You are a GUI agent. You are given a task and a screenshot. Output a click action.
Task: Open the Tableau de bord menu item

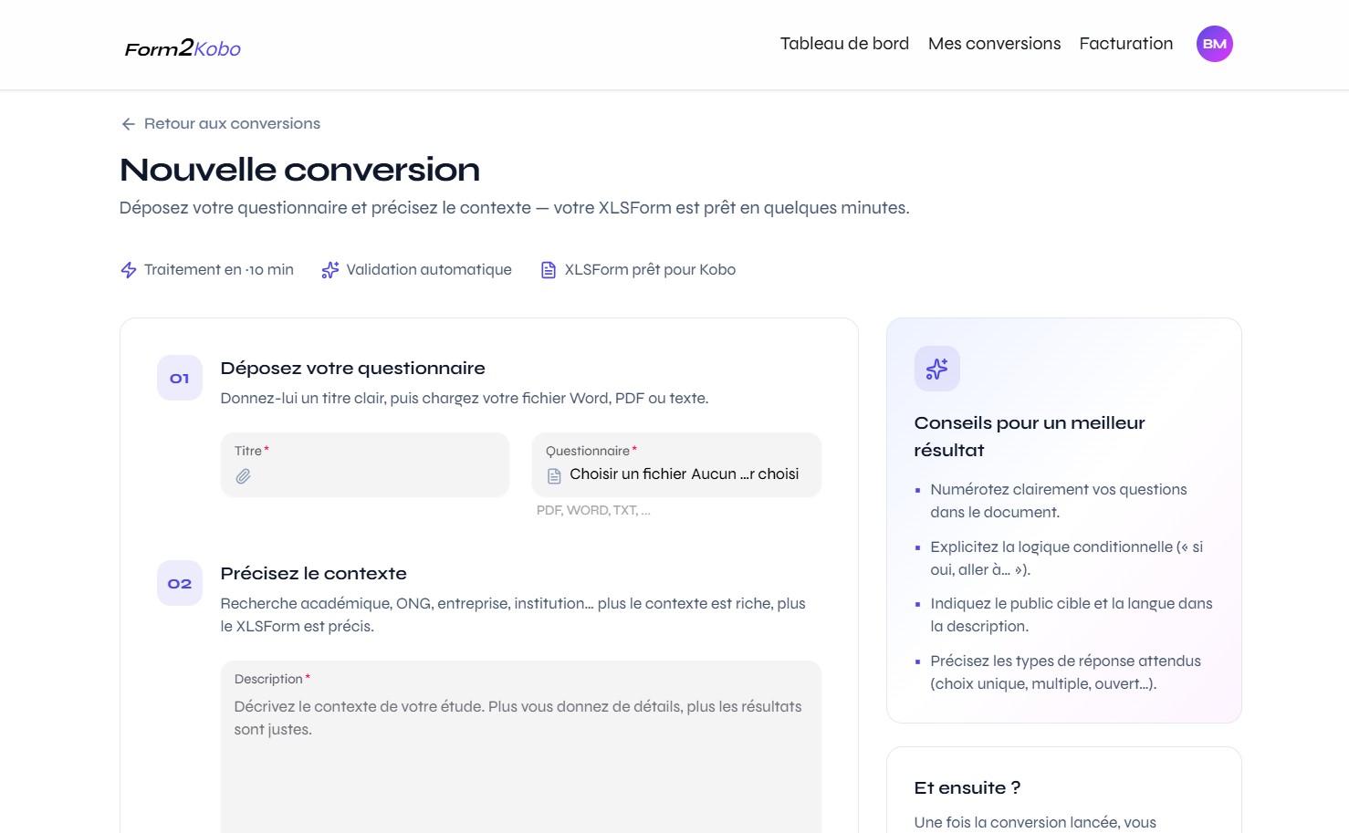843,43
